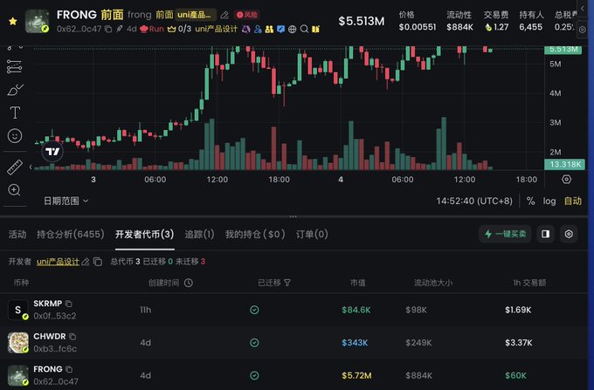This screenshot has width=594, height=390.
Task: Open the 我的持仓($0) tab
Action: (255, 234)
